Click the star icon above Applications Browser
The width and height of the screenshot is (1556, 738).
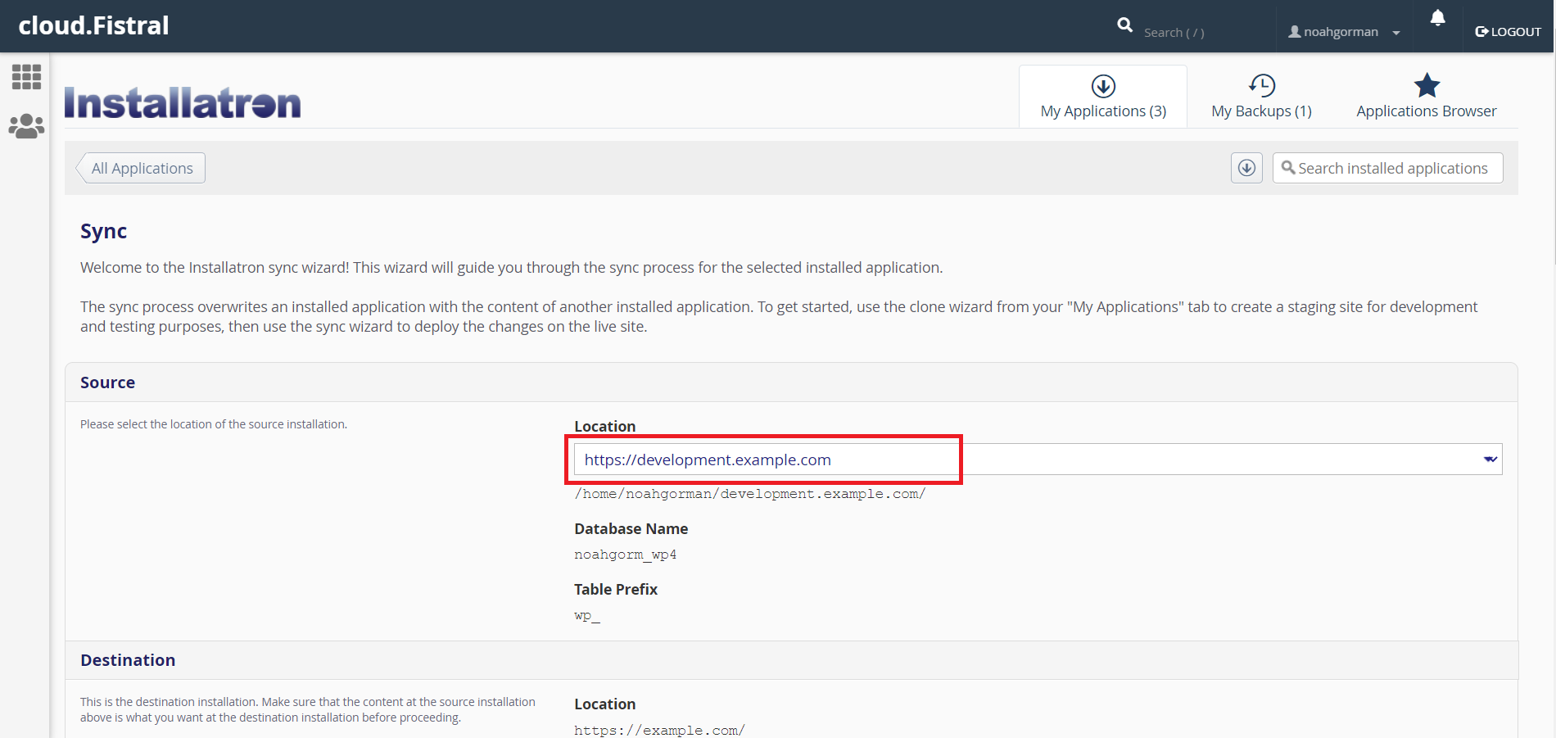pyautogui.click(x=1426, y=85)
